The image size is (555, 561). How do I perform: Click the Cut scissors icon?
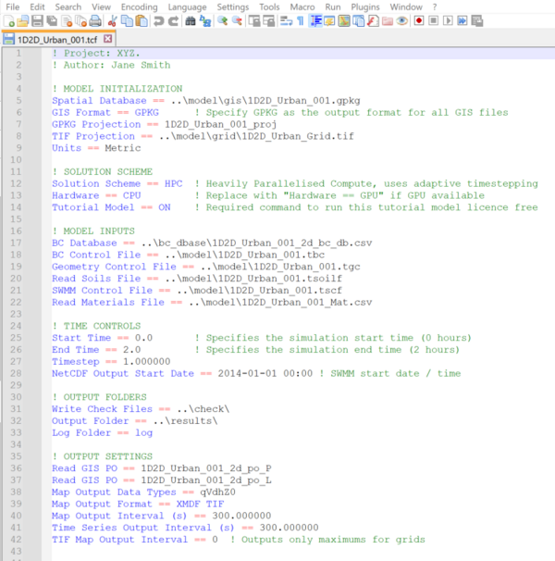tap(111, 20)
